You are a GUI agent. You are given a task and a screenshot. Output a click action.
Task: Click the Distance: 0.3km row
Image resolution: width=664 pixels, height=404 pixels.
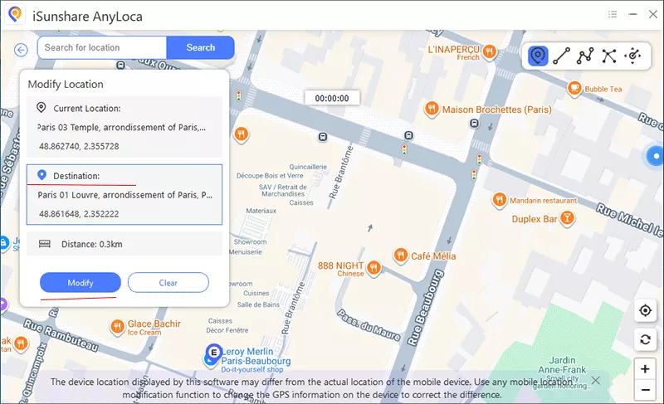coord(124,244)
